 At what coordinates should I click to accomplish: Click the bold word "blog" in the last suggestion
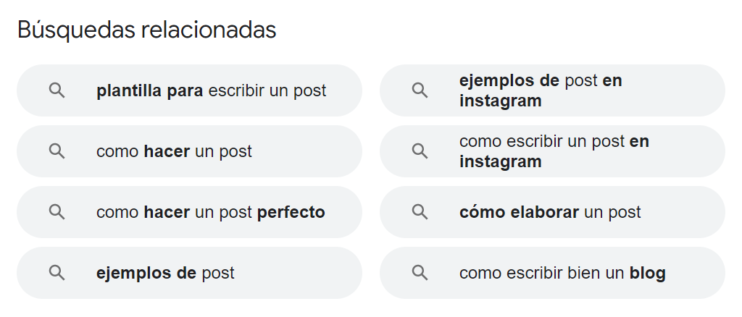647,273
